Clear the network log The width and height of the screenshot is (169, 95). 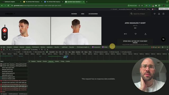tap(4, 50)
